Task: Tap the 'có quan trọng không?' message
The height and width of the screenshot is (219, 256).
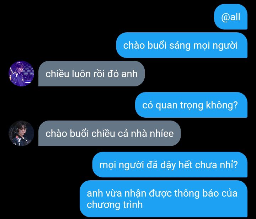Action: (x=191, y=105)
